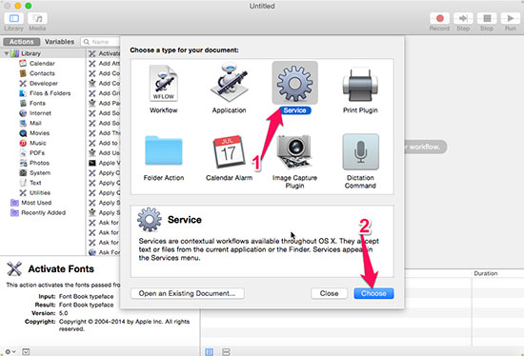Click the Stop toolbar button
Screen dimensions: 524x356
487,18
